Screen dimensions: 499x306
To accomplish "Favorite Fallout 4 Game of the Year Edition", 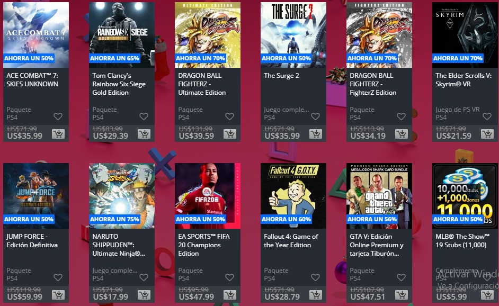I will (315, 277).
